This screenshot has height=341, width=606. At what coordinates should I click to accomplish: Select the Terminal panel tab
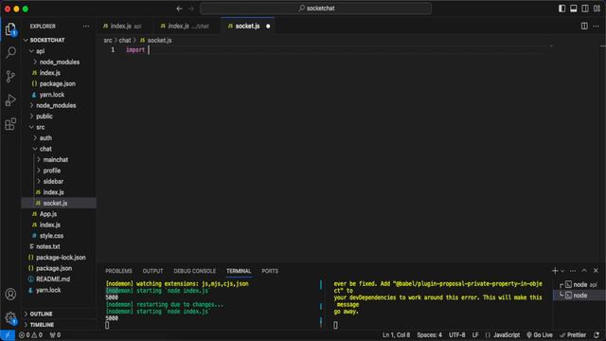tap(239, 271)
